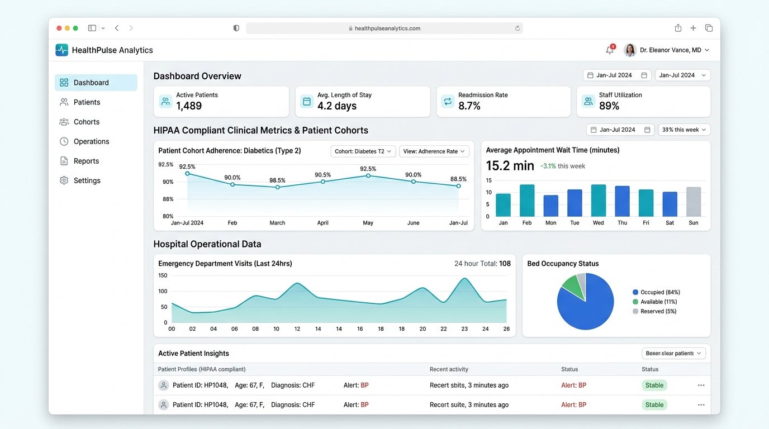This screenshot has width=769, height=429.
Task: Click the Reports document icon in sidebar
Action: pos(64,161)
